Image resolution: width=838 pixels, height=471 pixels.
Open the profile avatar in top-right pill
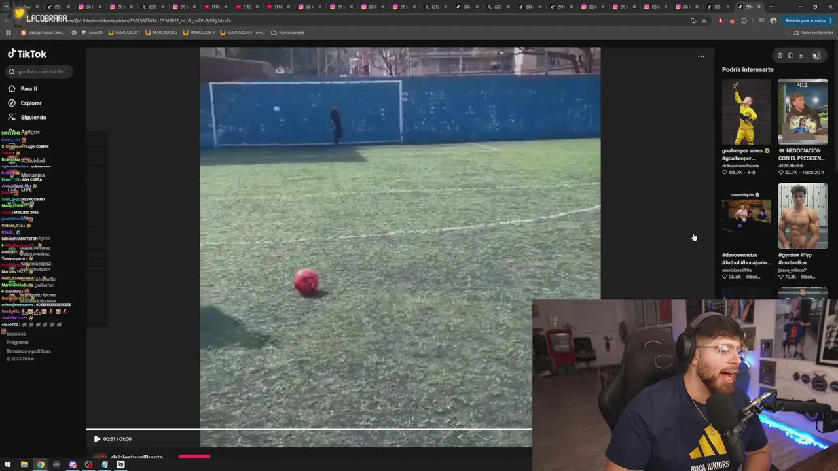[x=816, y=56]
